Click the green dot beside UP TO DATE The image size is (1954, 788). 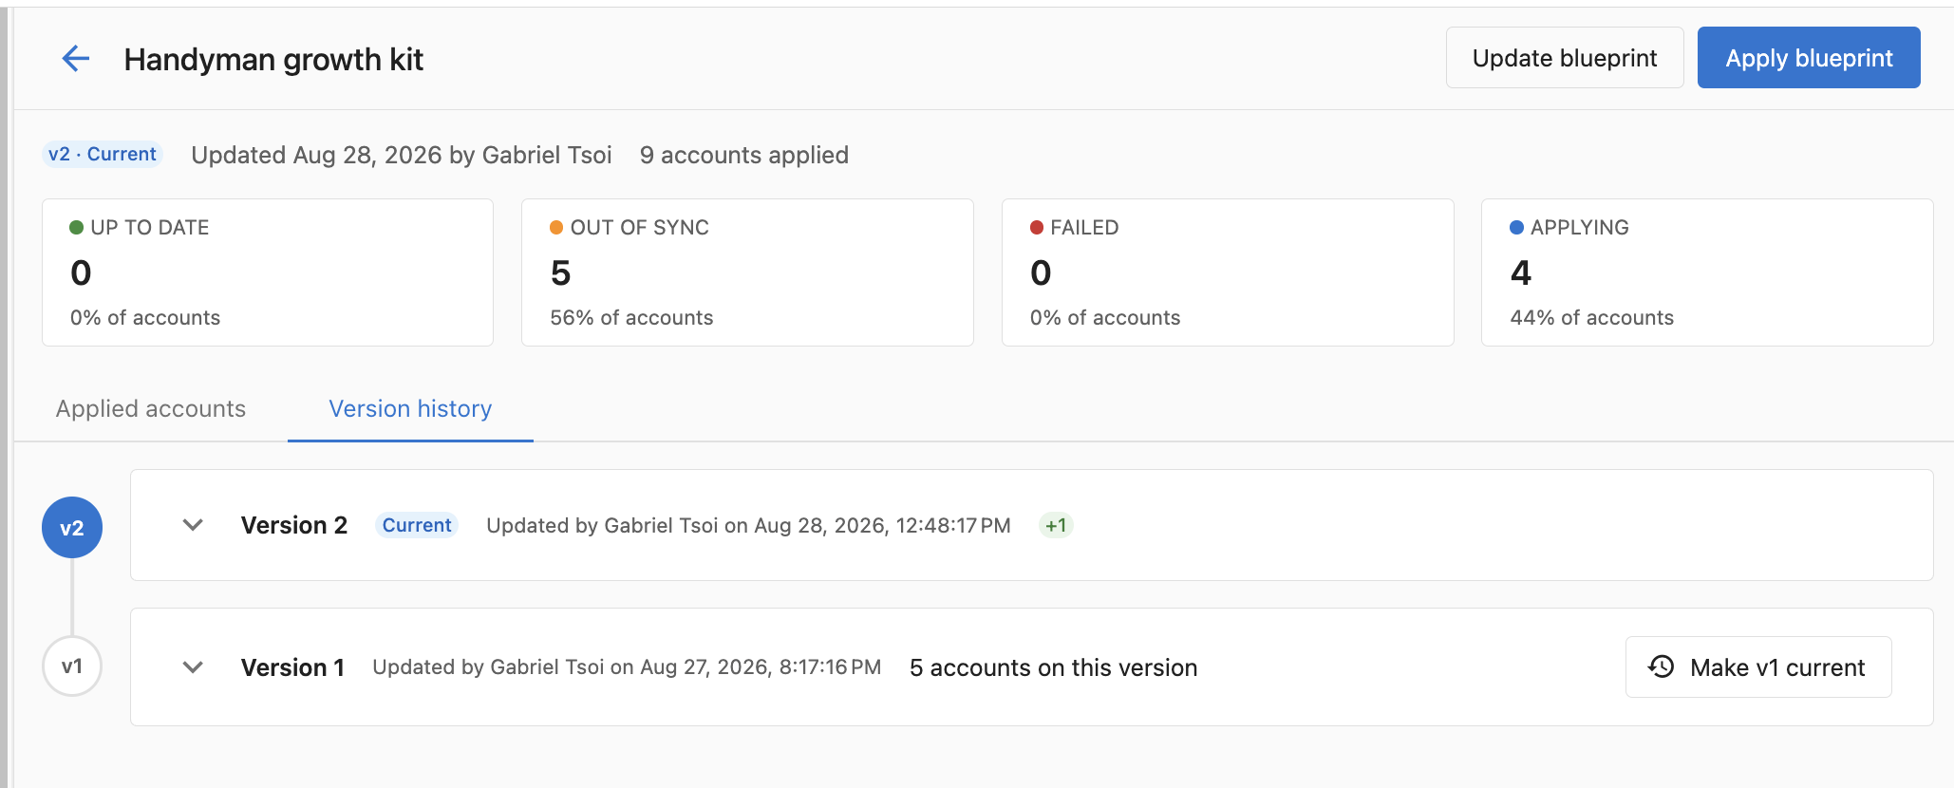point(77,228)
